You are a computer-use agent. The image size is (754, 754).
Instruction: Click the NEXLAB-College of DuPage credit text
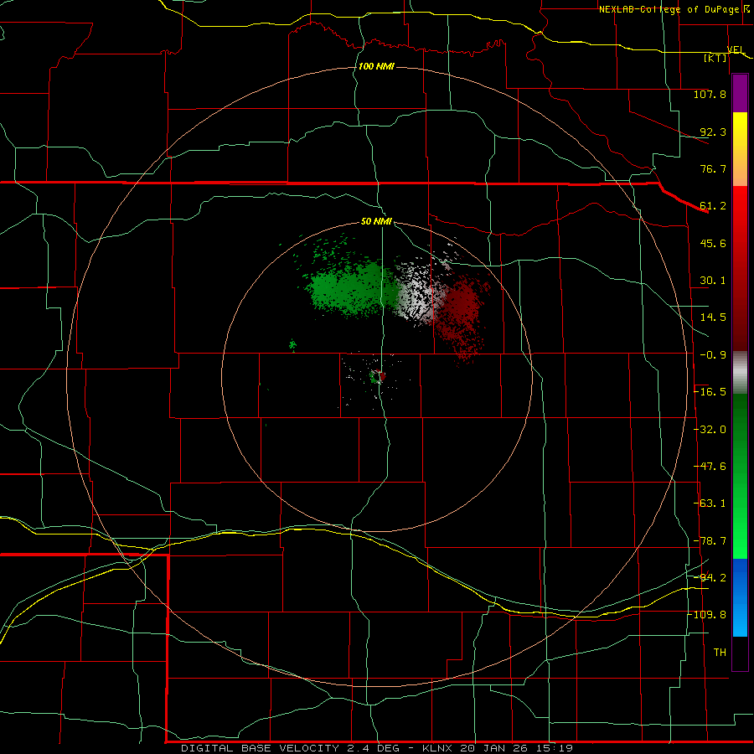[x=669, y=9]
